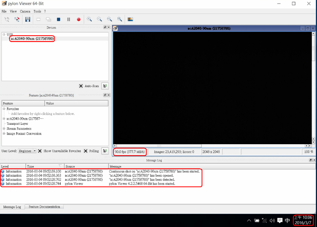The image size is (317, 227).
Task: Open the Camera menu
Action: (x=25, y=11)
